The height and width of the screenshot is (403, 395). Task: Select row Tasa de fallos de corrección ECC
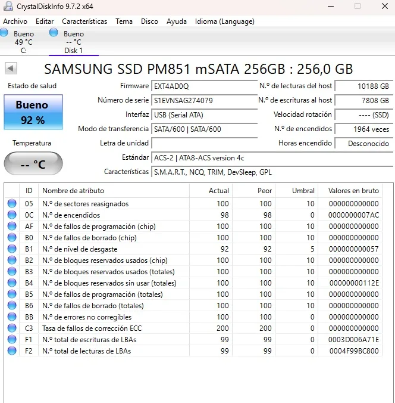point(193,328)
